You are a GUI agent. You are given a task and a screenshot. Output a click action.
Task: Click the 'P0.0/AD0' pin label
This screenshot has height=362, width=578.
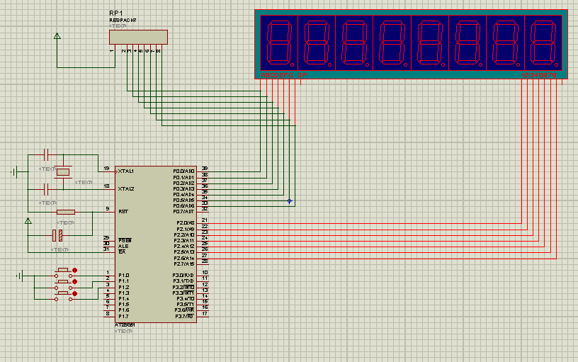point(183,171)
